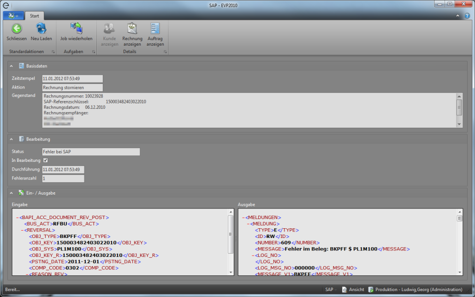This screenshot has height=297, width=475.
Task: Collapse the Basisdaten section
Action: (x=11, y=66)
